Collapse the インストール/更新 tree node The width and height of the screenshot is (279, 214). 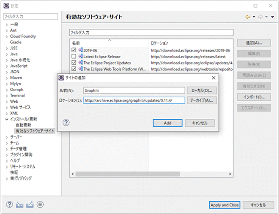click(x=7, y=119)
